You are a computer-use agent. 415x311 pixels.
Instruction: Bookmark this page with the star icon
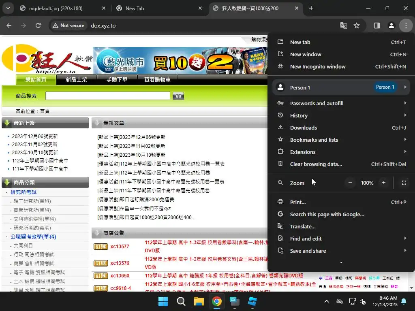[x=357, y=26]
